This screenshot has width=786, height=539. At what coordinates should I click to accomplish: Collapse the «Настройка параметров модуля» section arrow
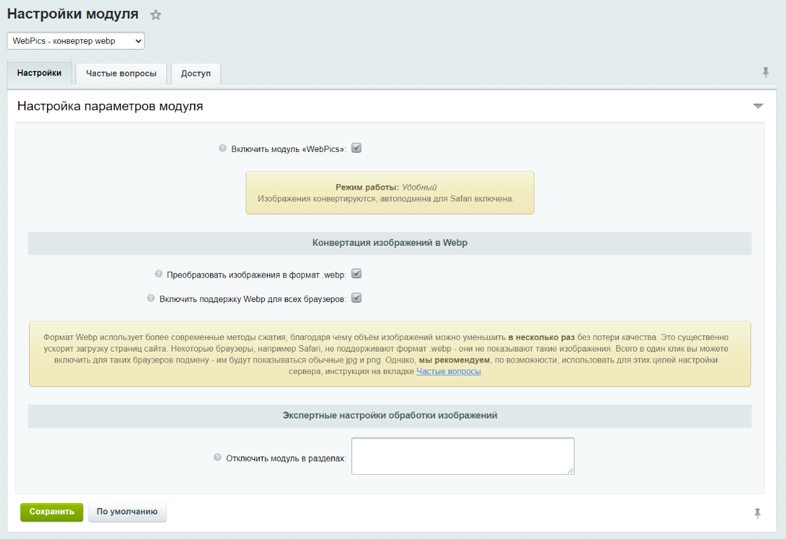[x=758, y=106]
